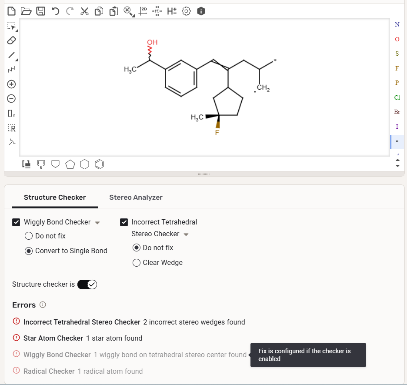
Task: Select the Eraser tool
Action: (x=12, y=40)
